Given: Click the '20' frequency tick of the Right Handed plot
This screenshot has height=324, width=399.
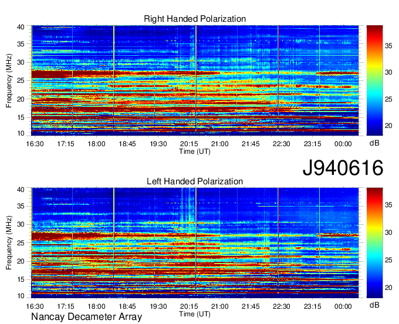Looking at the screenshot, I should [21, 99].
